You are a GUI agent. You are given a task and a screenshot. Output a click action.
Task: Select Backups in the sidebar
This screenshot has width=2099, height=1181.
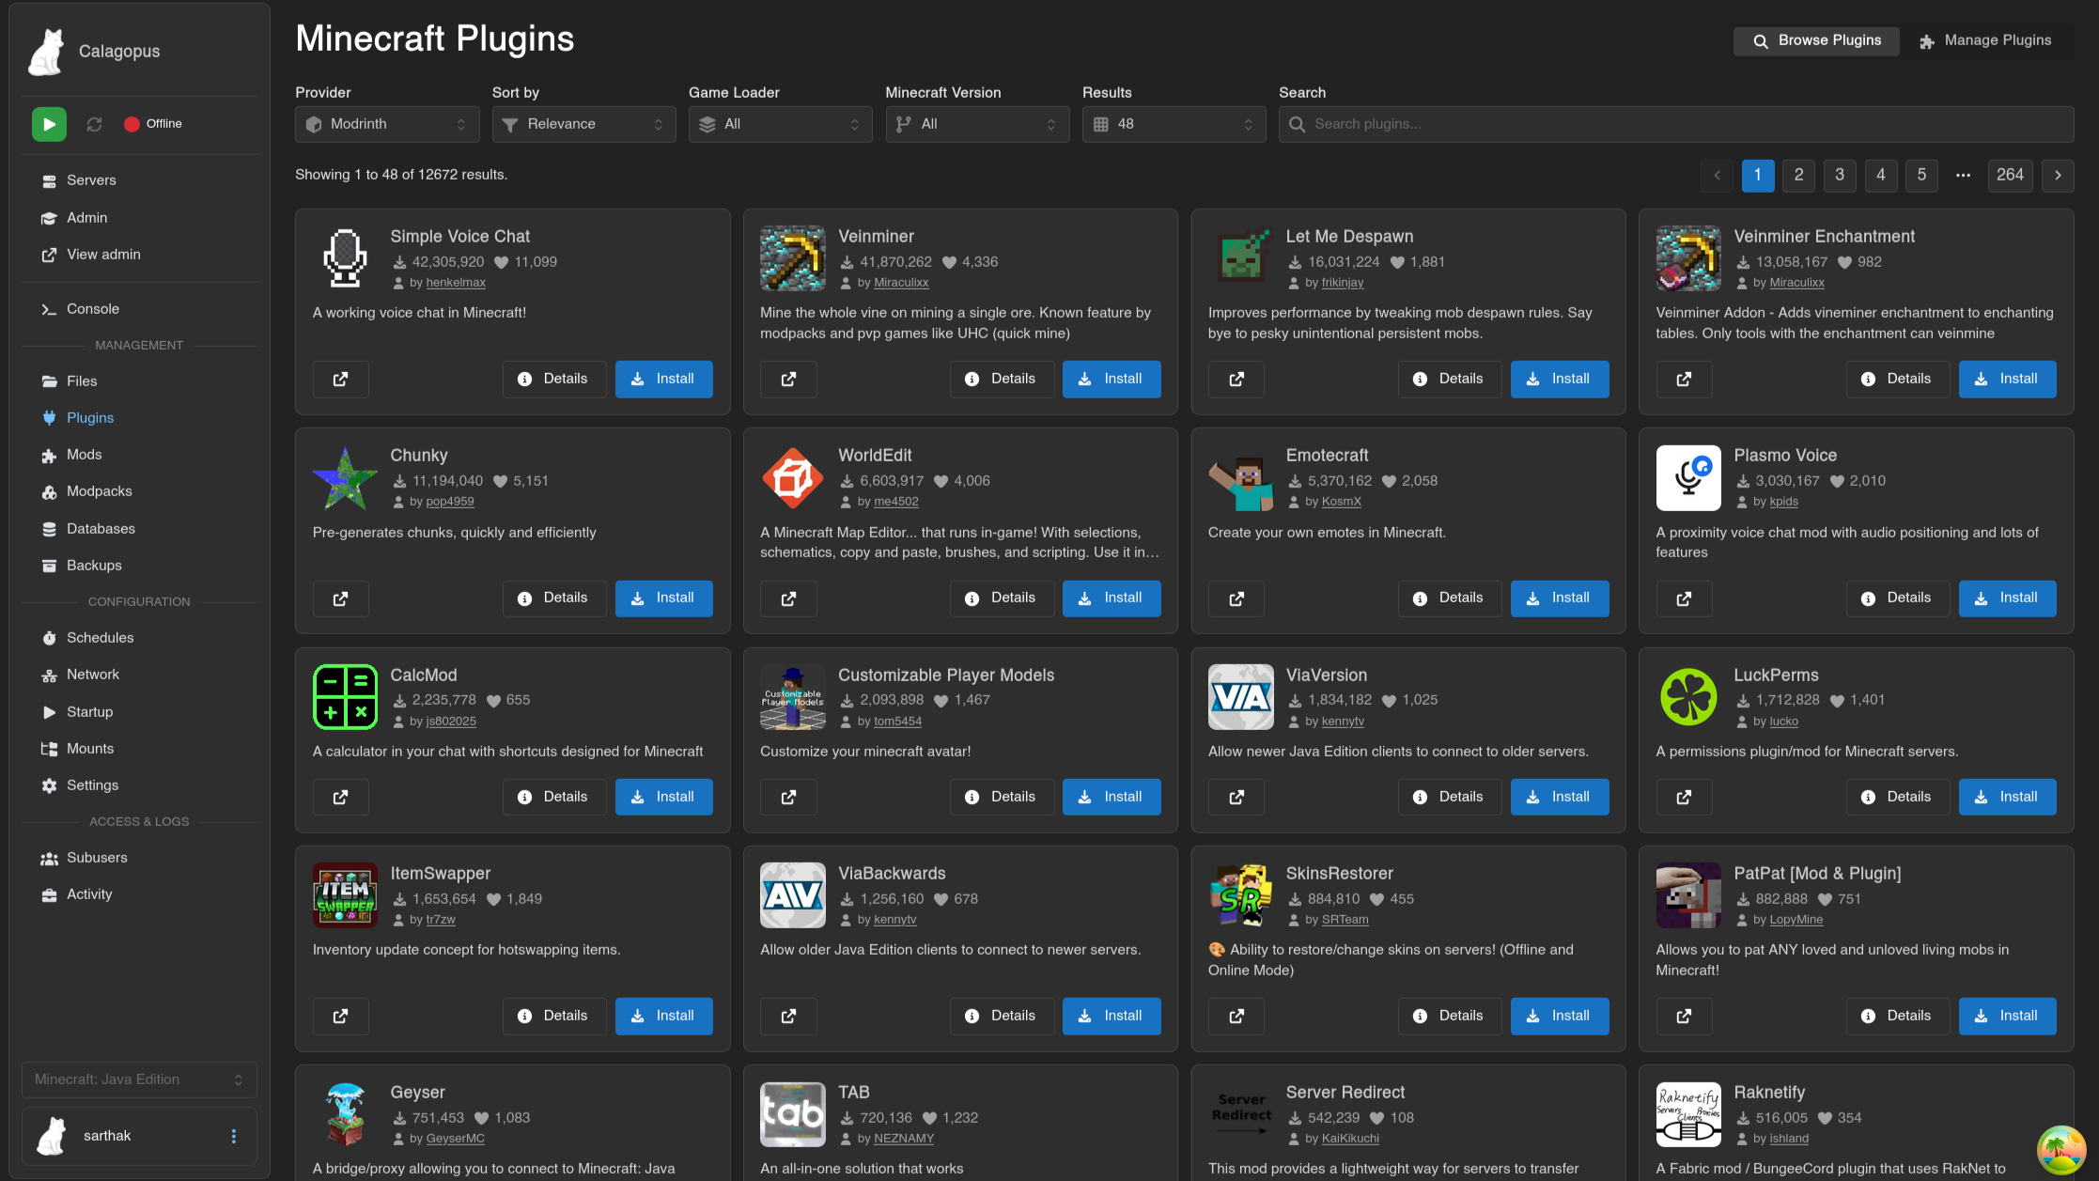click(x=94, y=566)
